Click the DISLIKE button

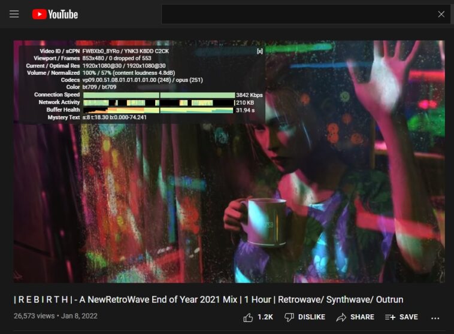(x=305, y=317)
